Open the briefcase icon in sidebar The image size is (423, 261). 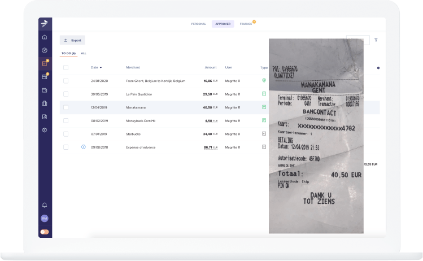(x=45, y=103)
